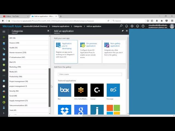Viewport: 175px width, 131px height.
Task: Click Enterprise applications breadcrumb
Action: click(60, 26)
